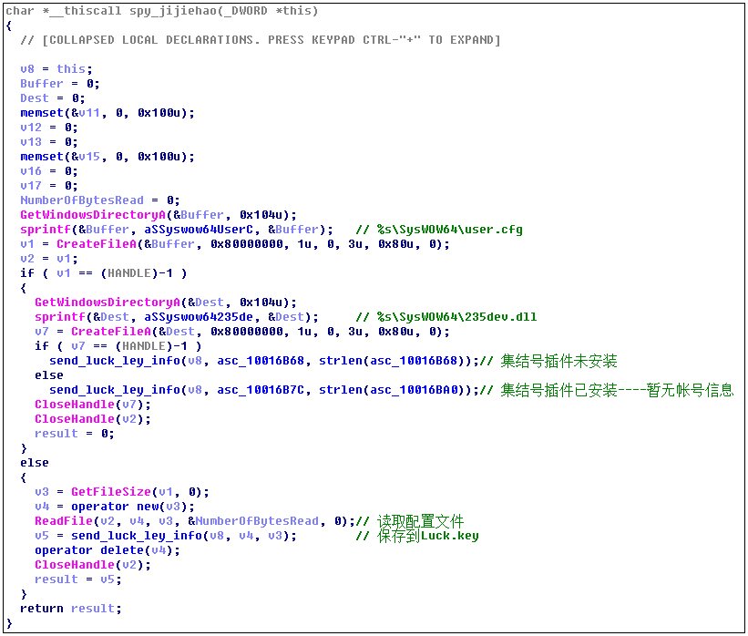Select the comment '集结号插件未安装'

(x=558, y=361)
